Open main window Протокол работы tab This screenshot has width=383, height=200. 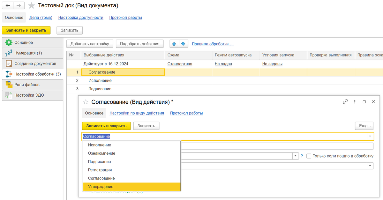pyautogui.click(x=126, y=18)
